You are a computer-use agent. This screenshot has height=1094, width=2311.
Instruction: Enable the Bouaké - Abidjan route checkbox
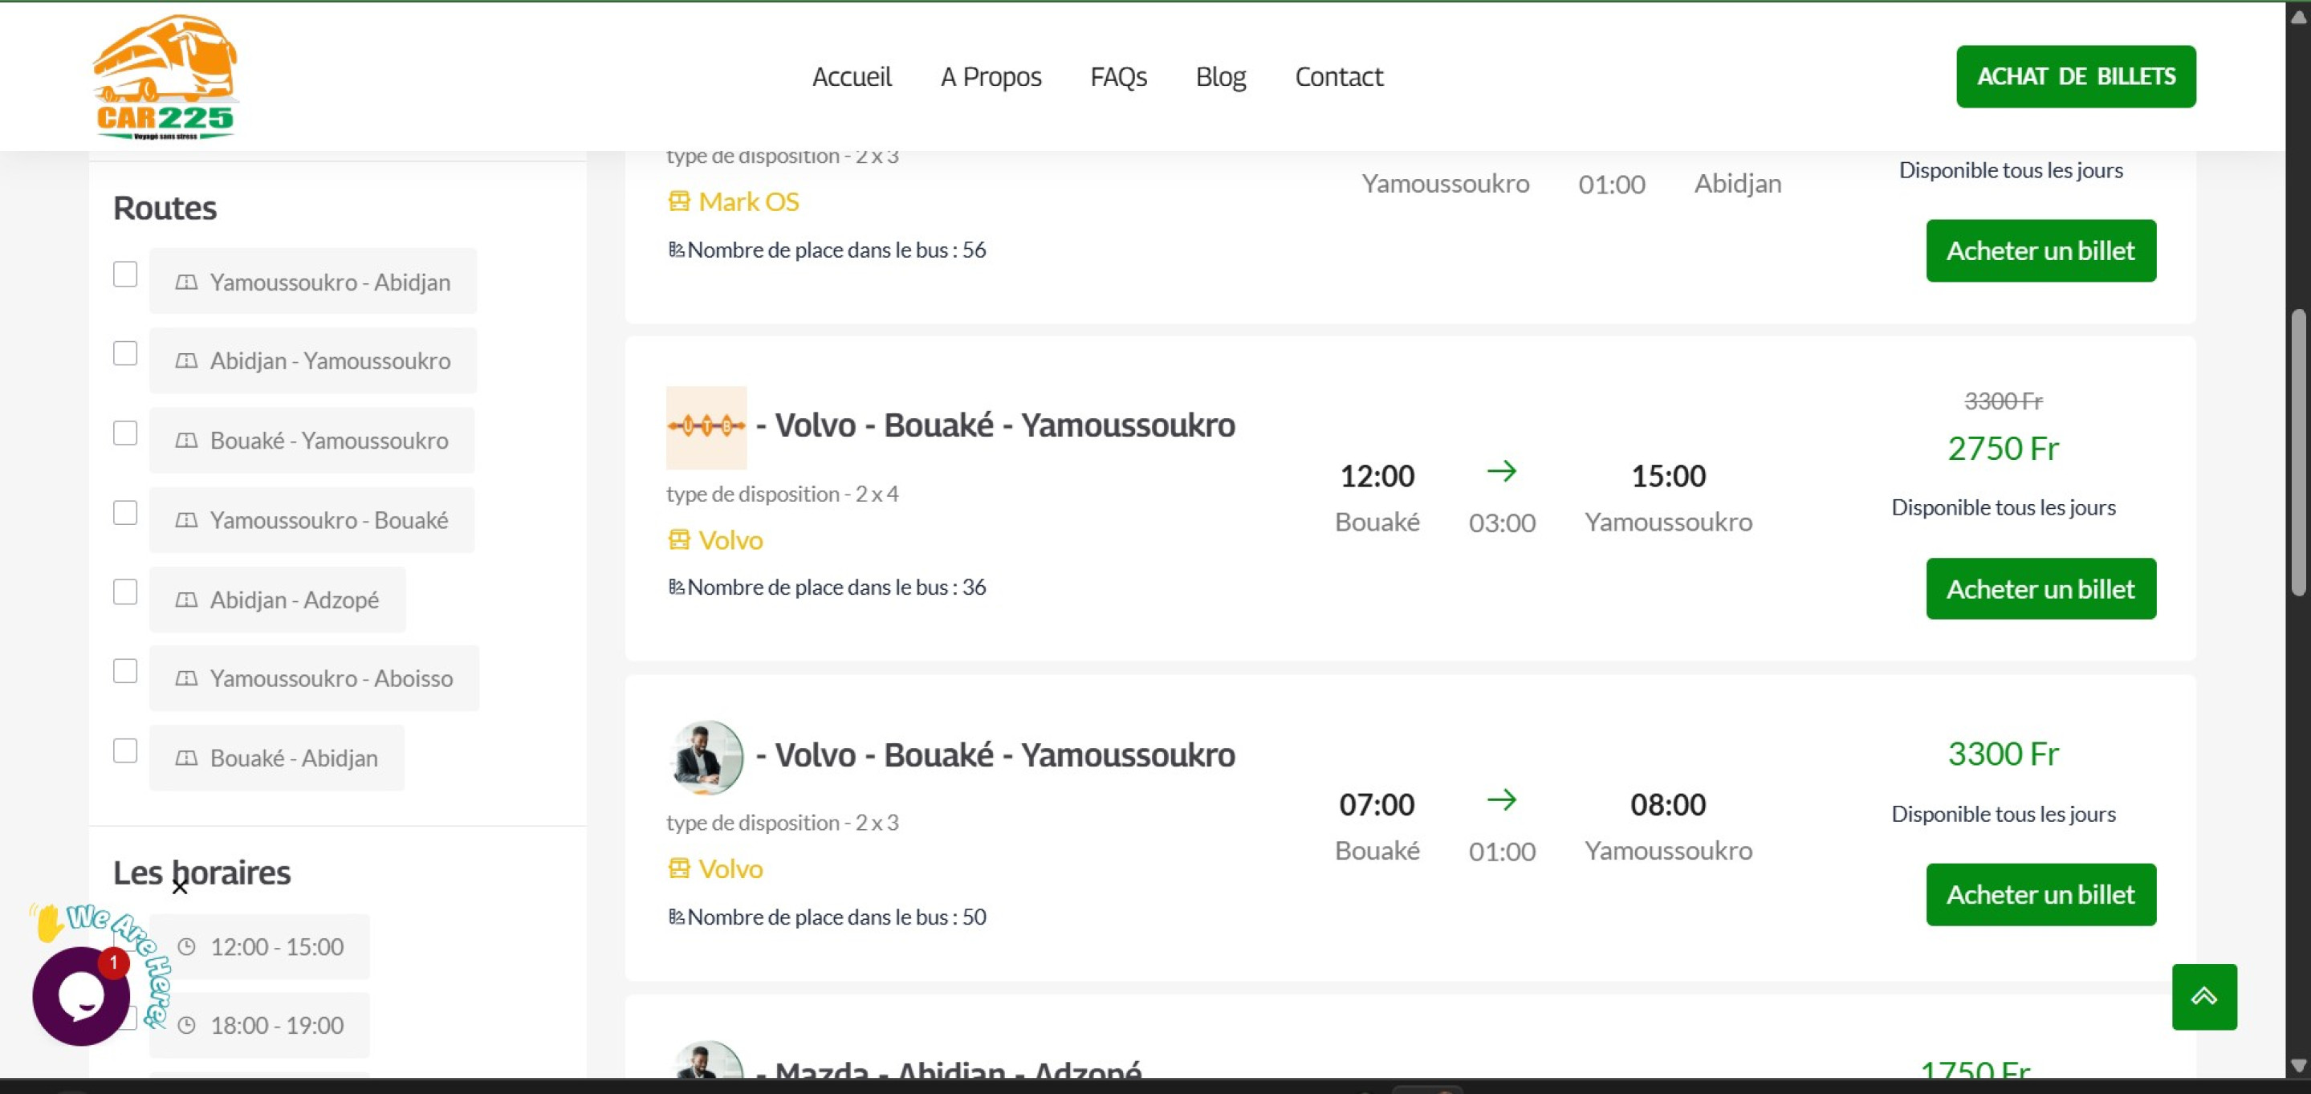coord(125,750)
